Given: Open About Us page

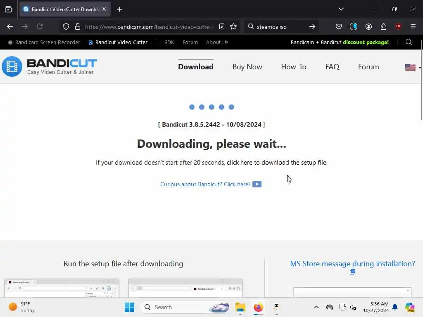Looking at the screenshot, I should pos(217,43).
